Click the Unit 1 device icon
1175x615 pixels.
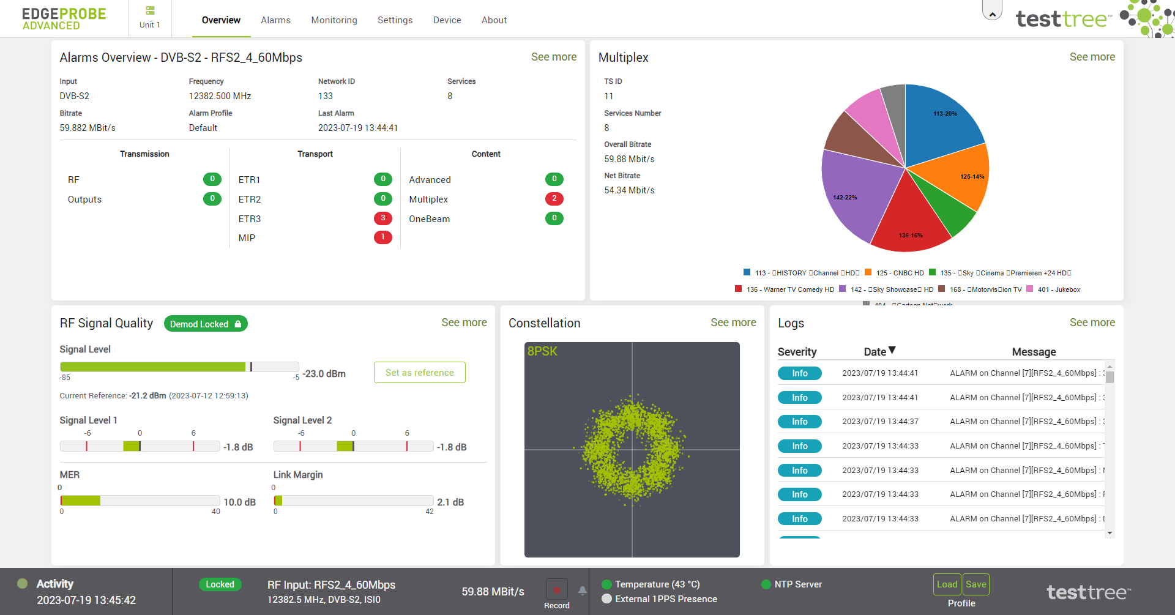coord(150,11)
